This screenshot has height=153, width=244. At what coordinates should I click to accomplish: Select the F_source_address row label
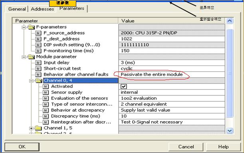[x=64, y=33]
